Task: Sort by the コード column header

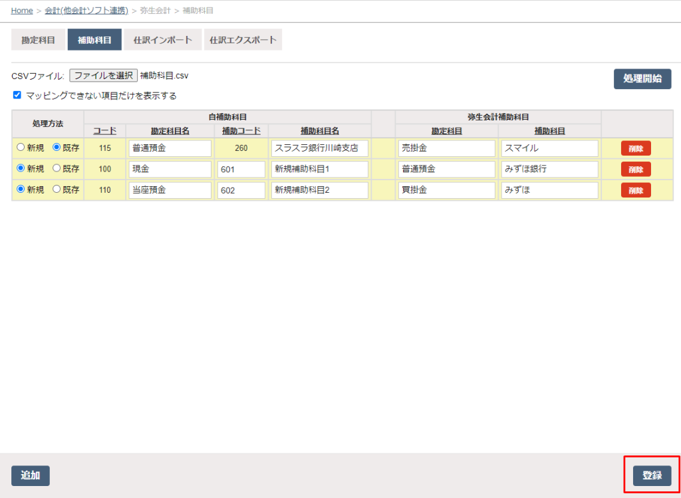Action: (104, 131)
